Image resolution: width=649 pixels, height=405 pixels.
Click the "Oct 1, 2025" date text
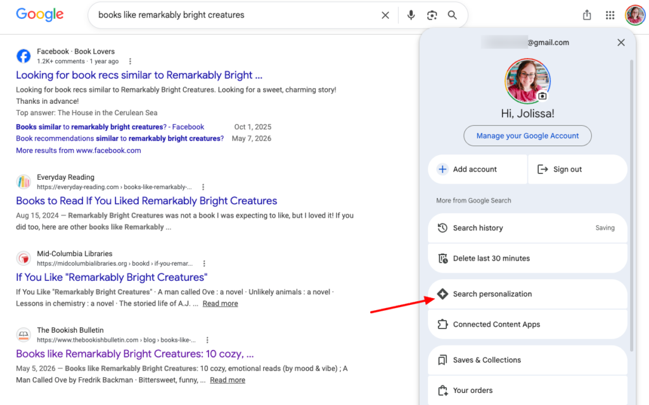tap(252, 127)
